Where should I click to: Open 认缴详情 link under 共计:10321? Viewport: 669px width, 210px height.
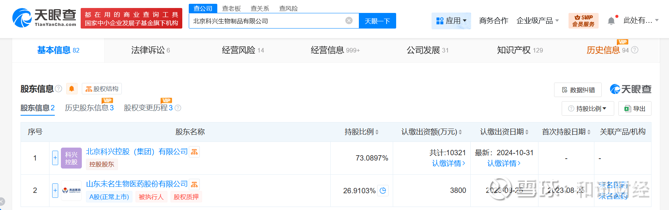448,164
